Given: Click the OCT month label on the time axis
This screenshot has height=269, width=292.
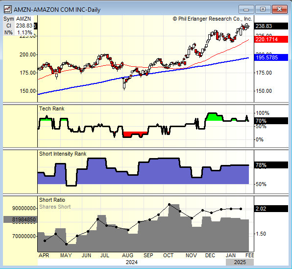Looking at the screenshot, I should tap(168, 255).
